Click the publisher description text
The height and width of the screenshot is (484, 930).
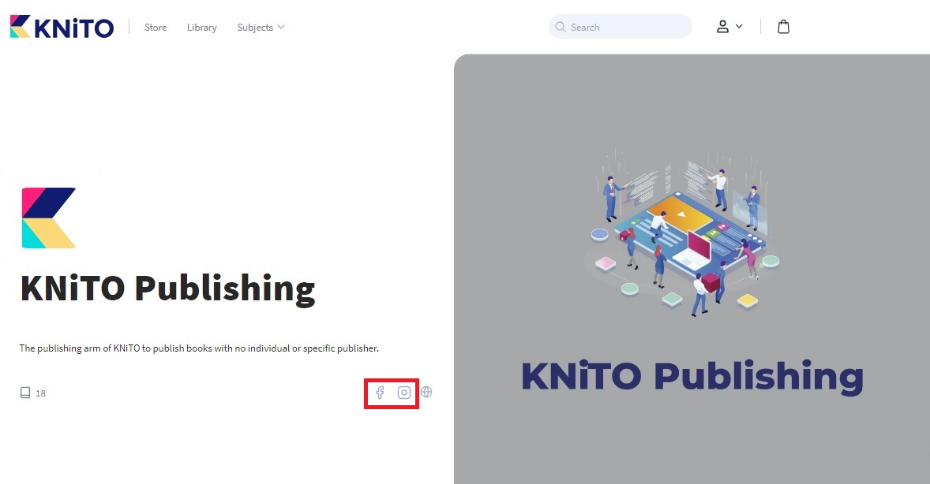(199, 348)
